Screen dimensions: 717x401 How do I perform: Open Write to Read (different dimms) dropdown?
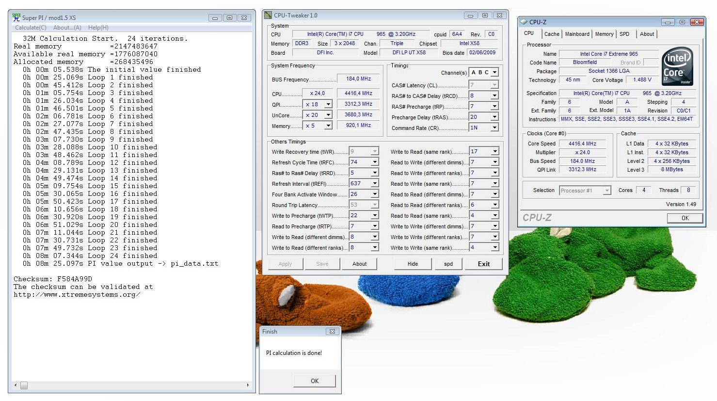pyautogui.click(x=375, y=237)
